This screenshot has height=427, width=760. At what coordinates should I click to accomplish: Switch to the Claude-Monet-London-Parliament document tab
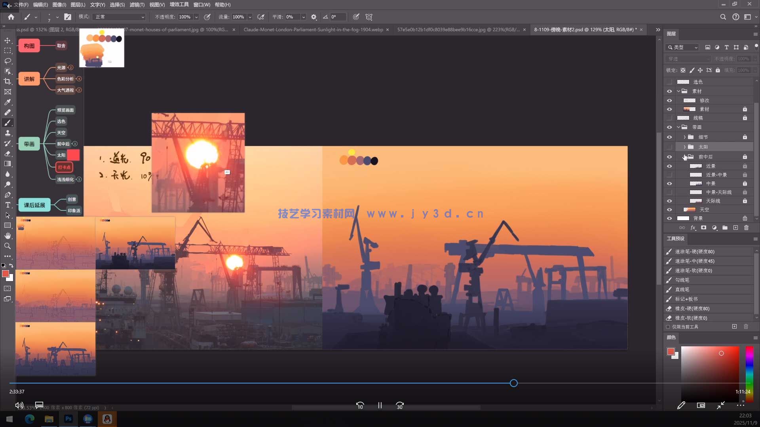(313, 29)
